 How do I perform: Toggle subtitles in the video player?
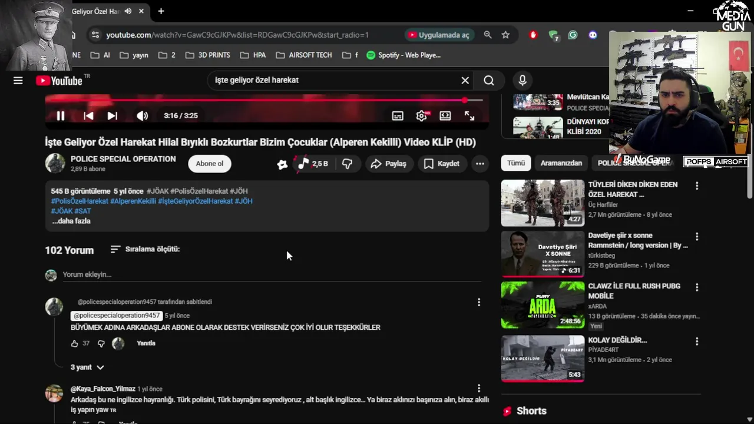398,116
